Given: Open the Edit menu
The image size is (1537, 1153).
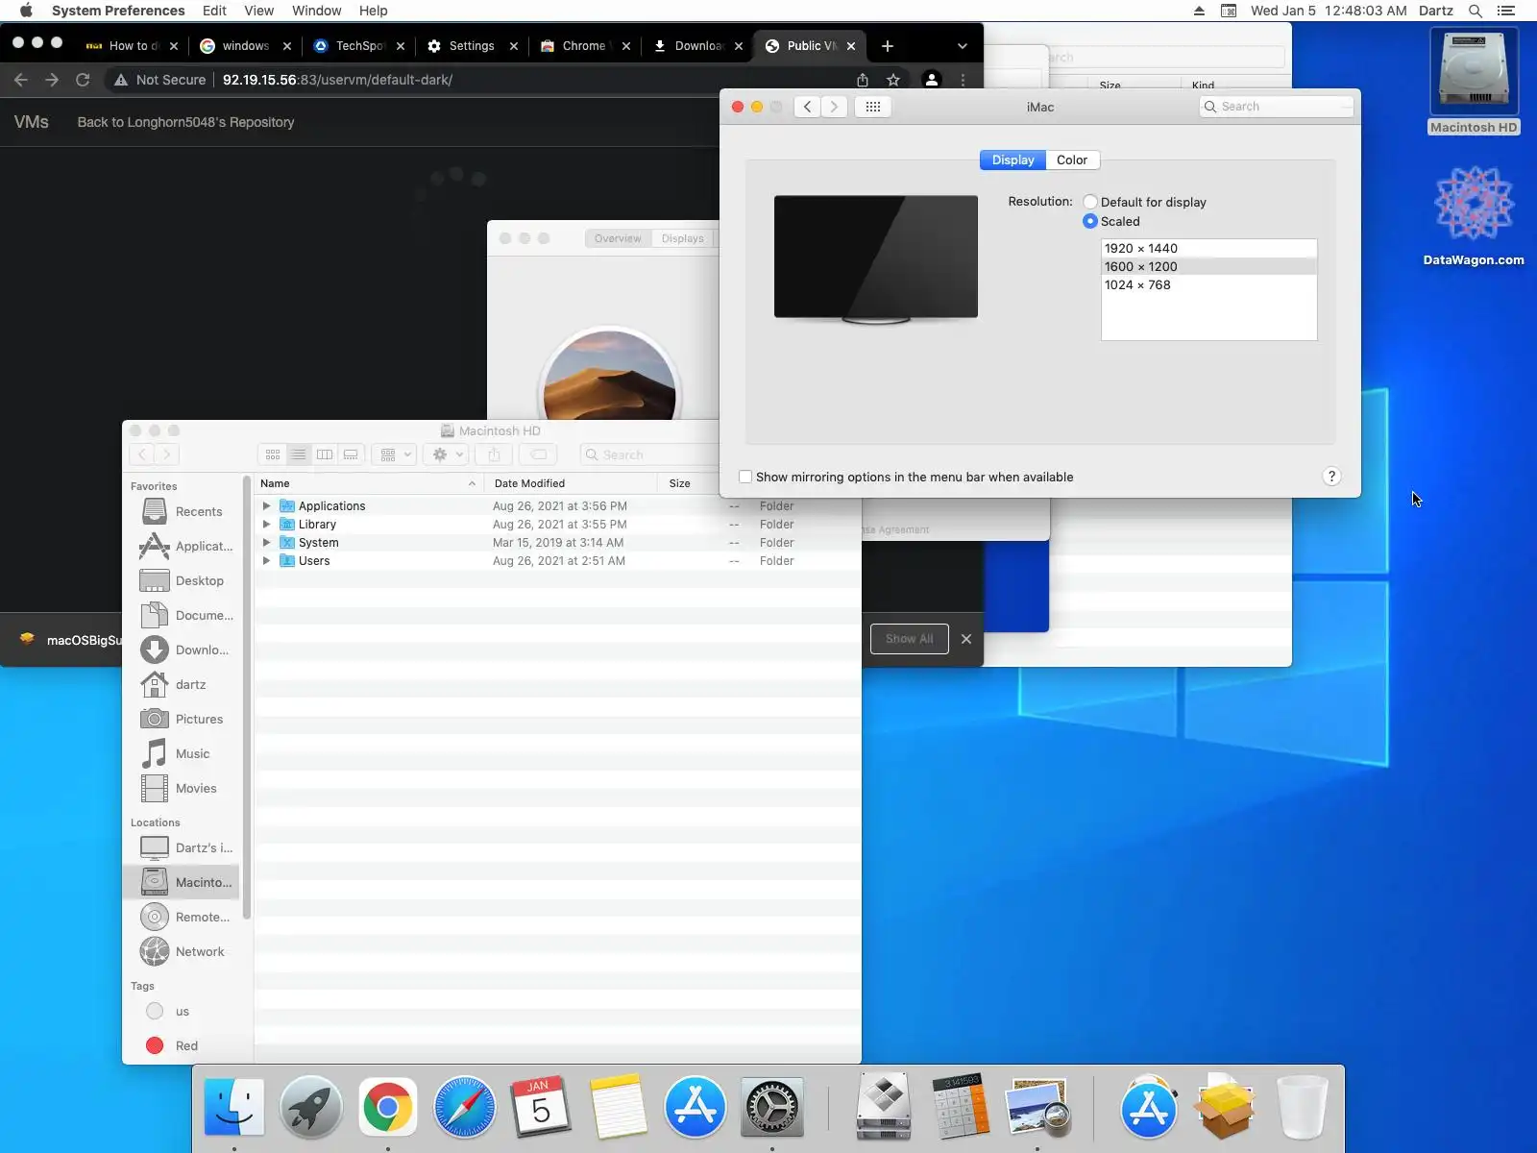Looking at the screenshot, I should pyautogui.click(x=214, y=11).
